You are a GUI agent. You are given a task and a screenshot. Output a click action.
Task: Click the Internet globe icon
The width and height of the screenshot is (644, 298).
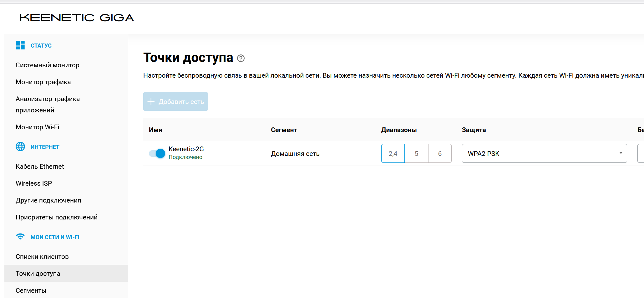click(20, 146)
